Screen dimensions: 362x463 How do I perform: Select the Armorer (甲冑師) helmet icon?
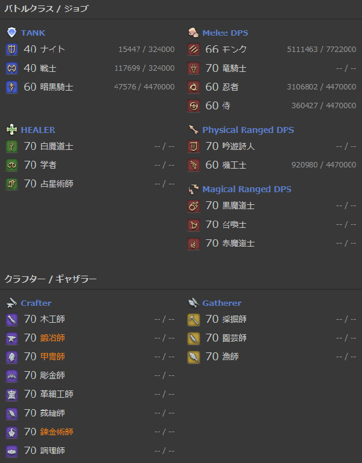coord(12,357)
